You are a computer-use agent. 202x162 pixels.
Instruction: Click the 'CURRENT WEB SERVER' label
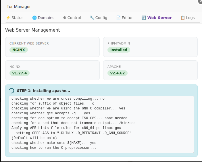[29, 43]
